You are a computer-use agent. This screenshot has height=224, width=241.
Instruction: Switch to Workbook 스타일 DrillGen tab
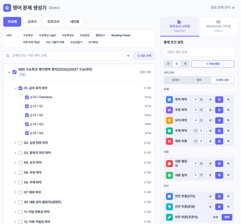point(219,27)
